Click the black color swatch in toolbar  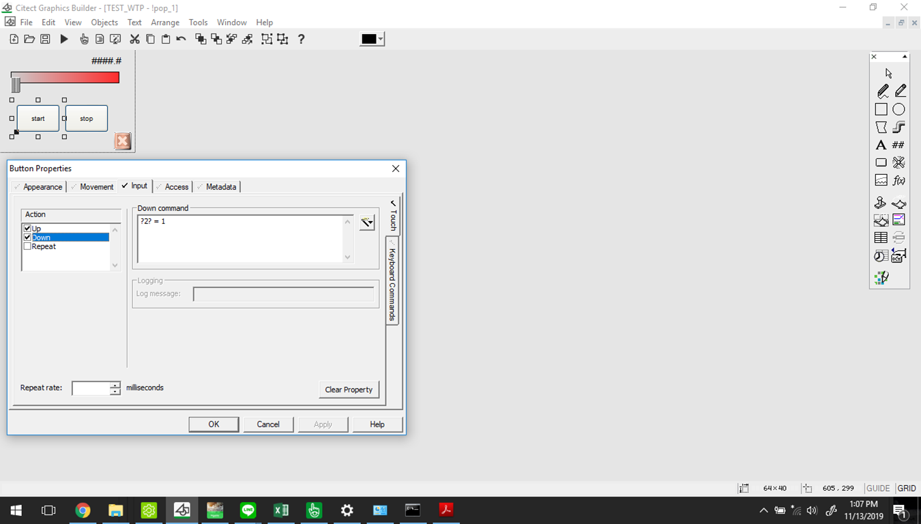point(368,39)
